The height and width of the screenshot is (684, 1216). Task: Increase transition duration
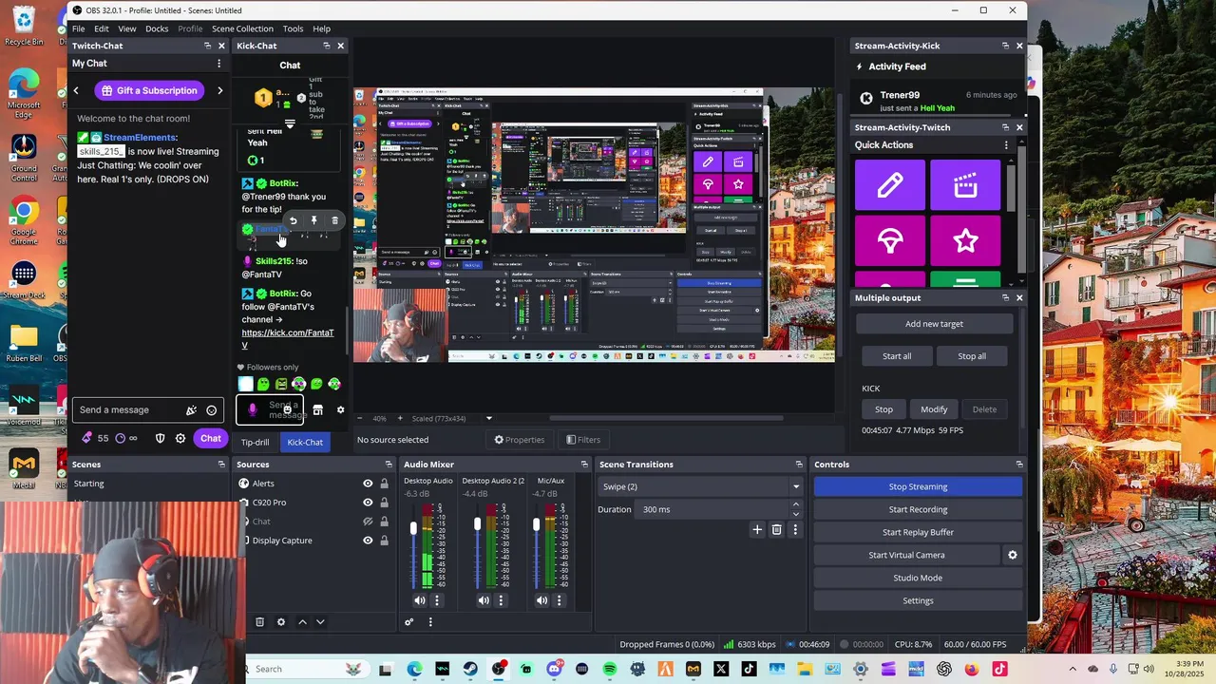(x=795, y=504)
